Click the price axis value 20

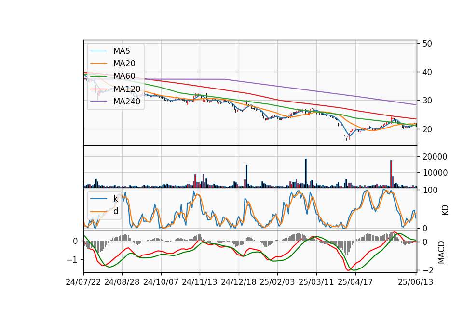(x=427, y=129)
